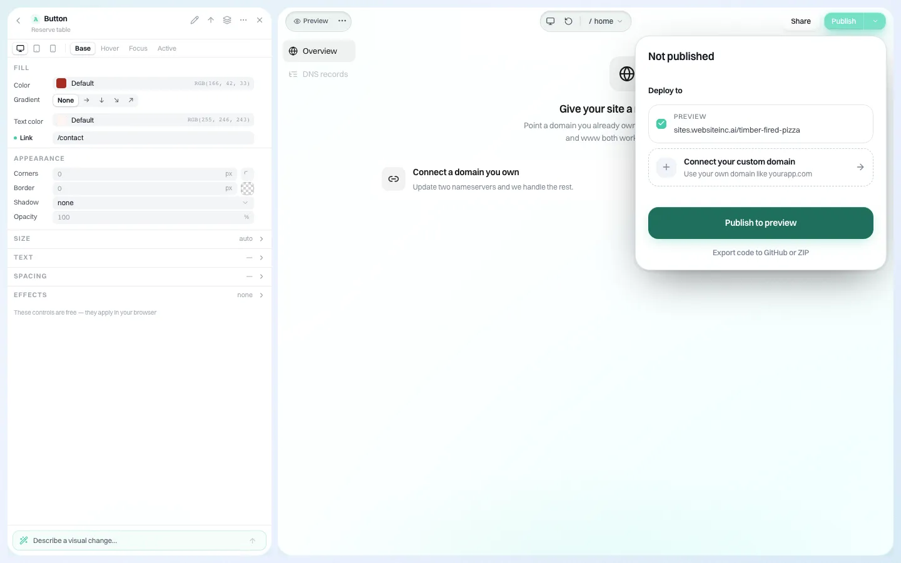Select desktop breakpoint icon in Button panel

pos(21,48)
